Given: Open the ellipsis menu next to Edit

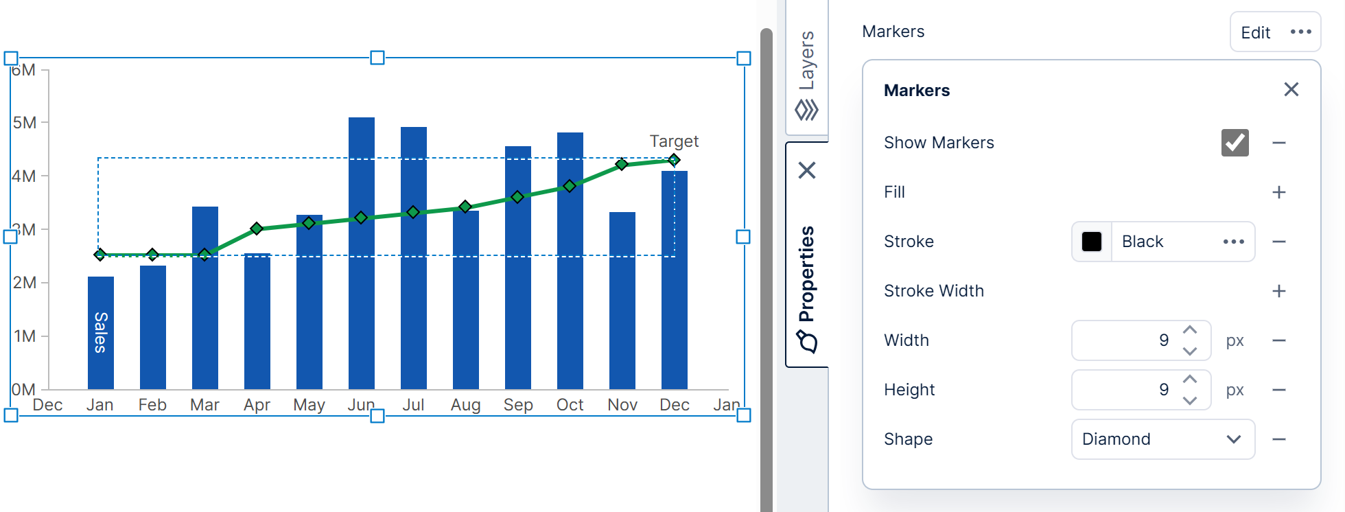Looking at the screenshot, I should pos(1300,32).
